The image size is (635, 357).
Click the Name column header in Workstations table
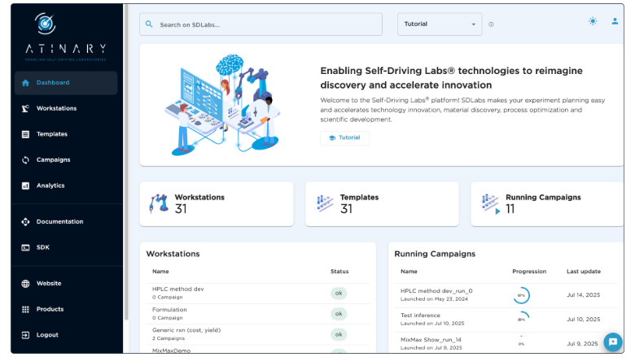pos(160,272)
